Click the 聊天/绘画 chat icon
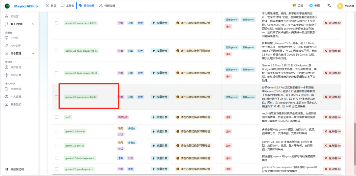Screen dimensions: 356x176 pos(6,24)
